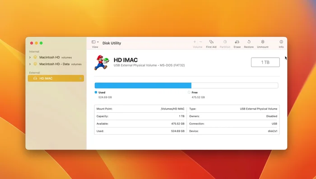Click the Available row value 475.52 GB
This screenshot has height=179, width=316.
pyautogui.click(x=178, y=124)
